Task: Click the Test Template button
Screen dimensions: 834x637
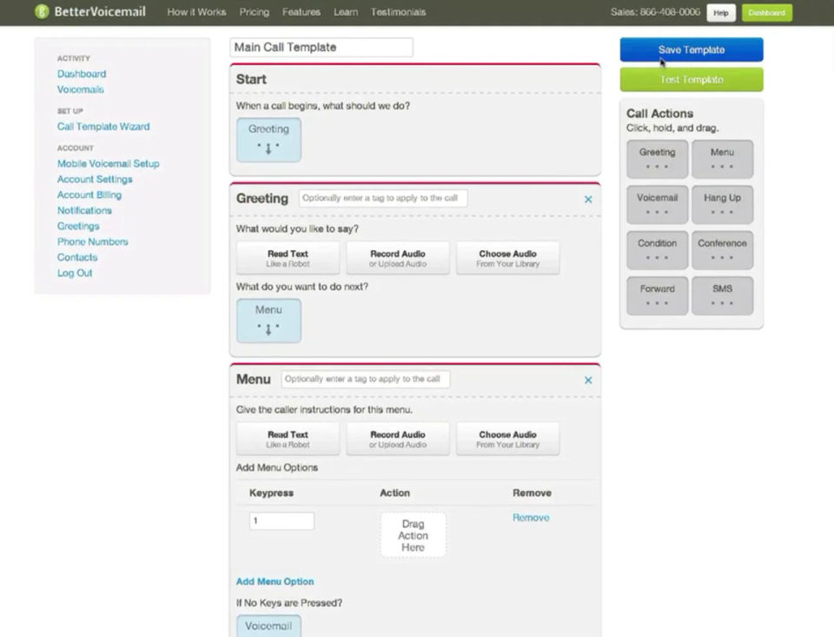Action: (x=691, y=79)
